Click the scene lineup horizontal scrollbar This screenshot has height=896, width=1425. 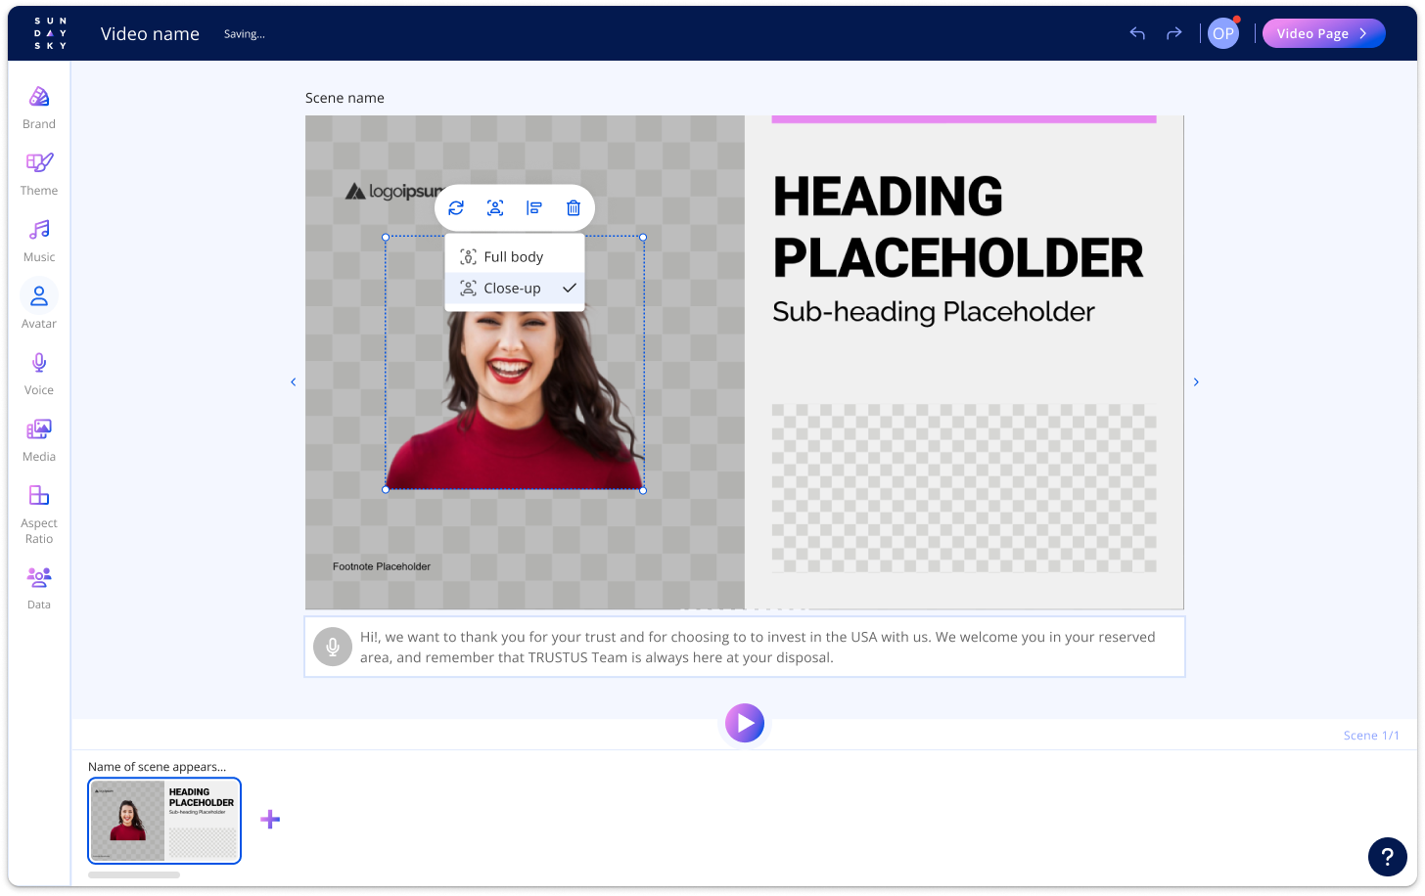[134, 874]
